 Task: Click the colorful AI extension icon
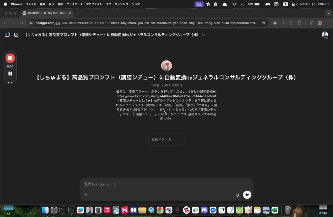pos(291,23)
